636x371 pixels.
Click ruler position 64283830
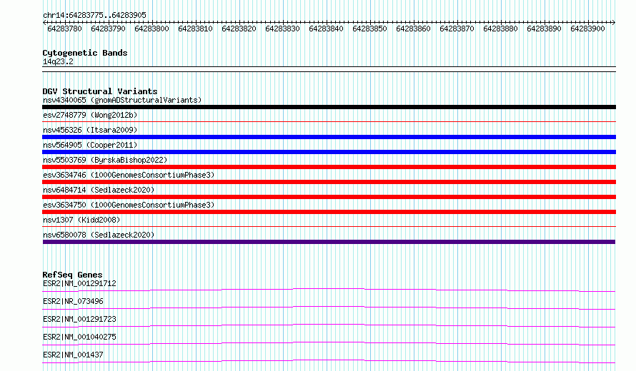coord(282,29)
